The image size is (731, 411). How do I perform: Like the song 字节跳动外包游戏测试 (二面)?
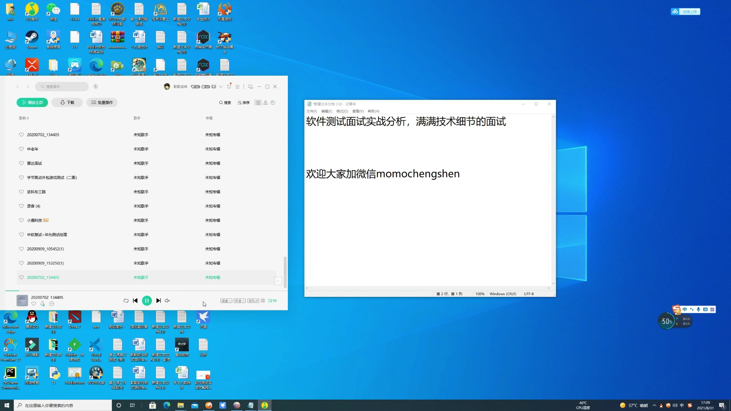[x=21, y=177]
